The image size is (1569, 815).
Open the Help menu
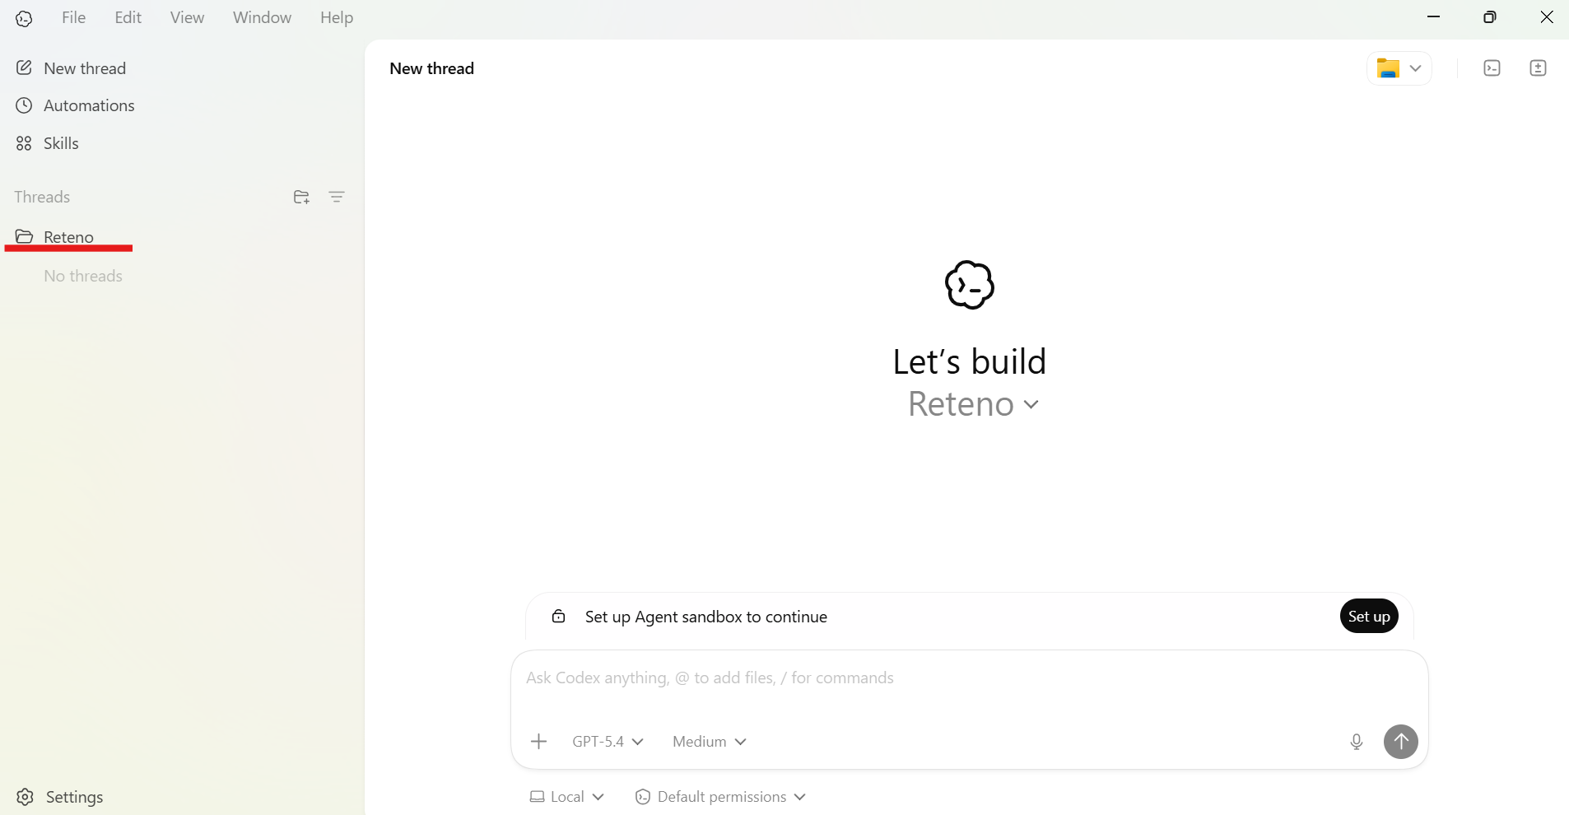(337, 17)
